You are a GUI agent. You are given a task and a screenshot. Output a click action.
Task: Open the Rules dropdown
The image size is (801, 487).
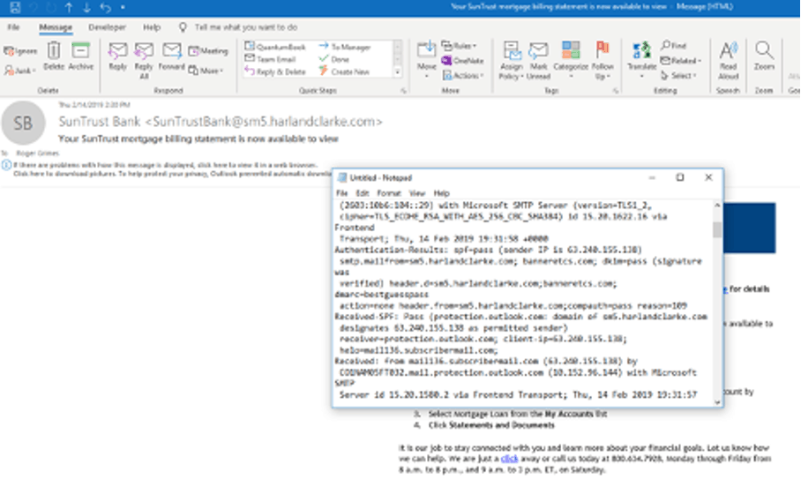460,46
